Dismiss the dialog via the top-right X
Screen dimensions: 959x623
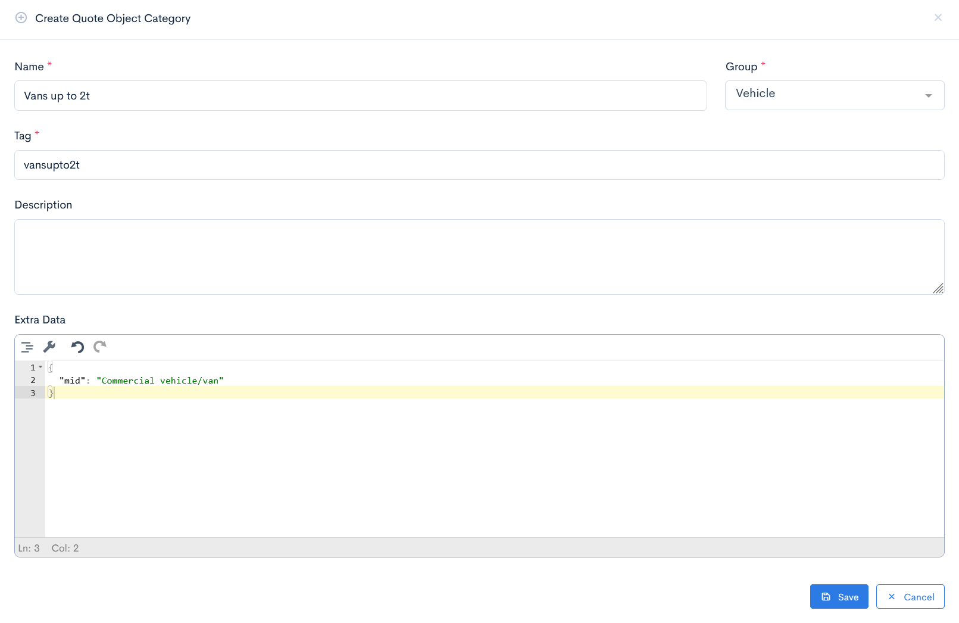click(938, 17)
